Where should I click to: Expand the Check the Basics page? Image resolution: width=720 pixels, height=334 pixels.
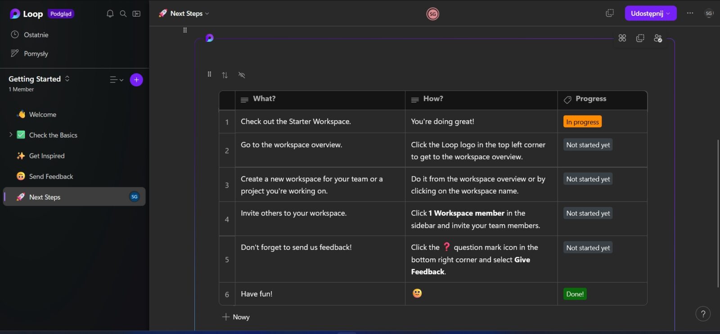(x=11, y=135)
